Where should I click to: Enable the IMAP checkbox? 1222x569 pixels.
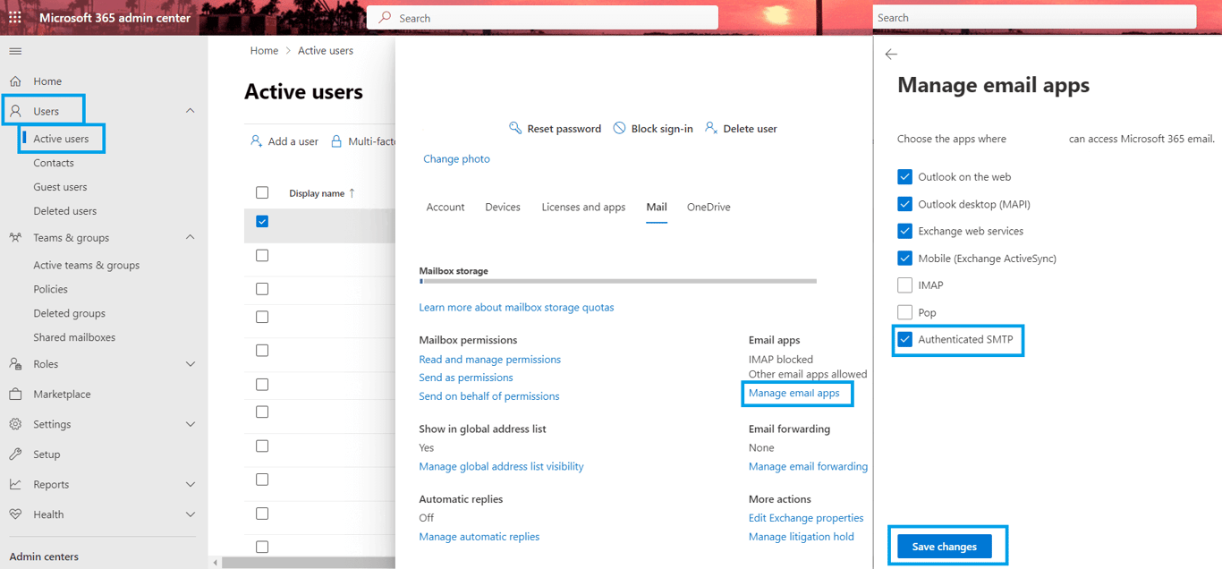click(x=904, y=285)
